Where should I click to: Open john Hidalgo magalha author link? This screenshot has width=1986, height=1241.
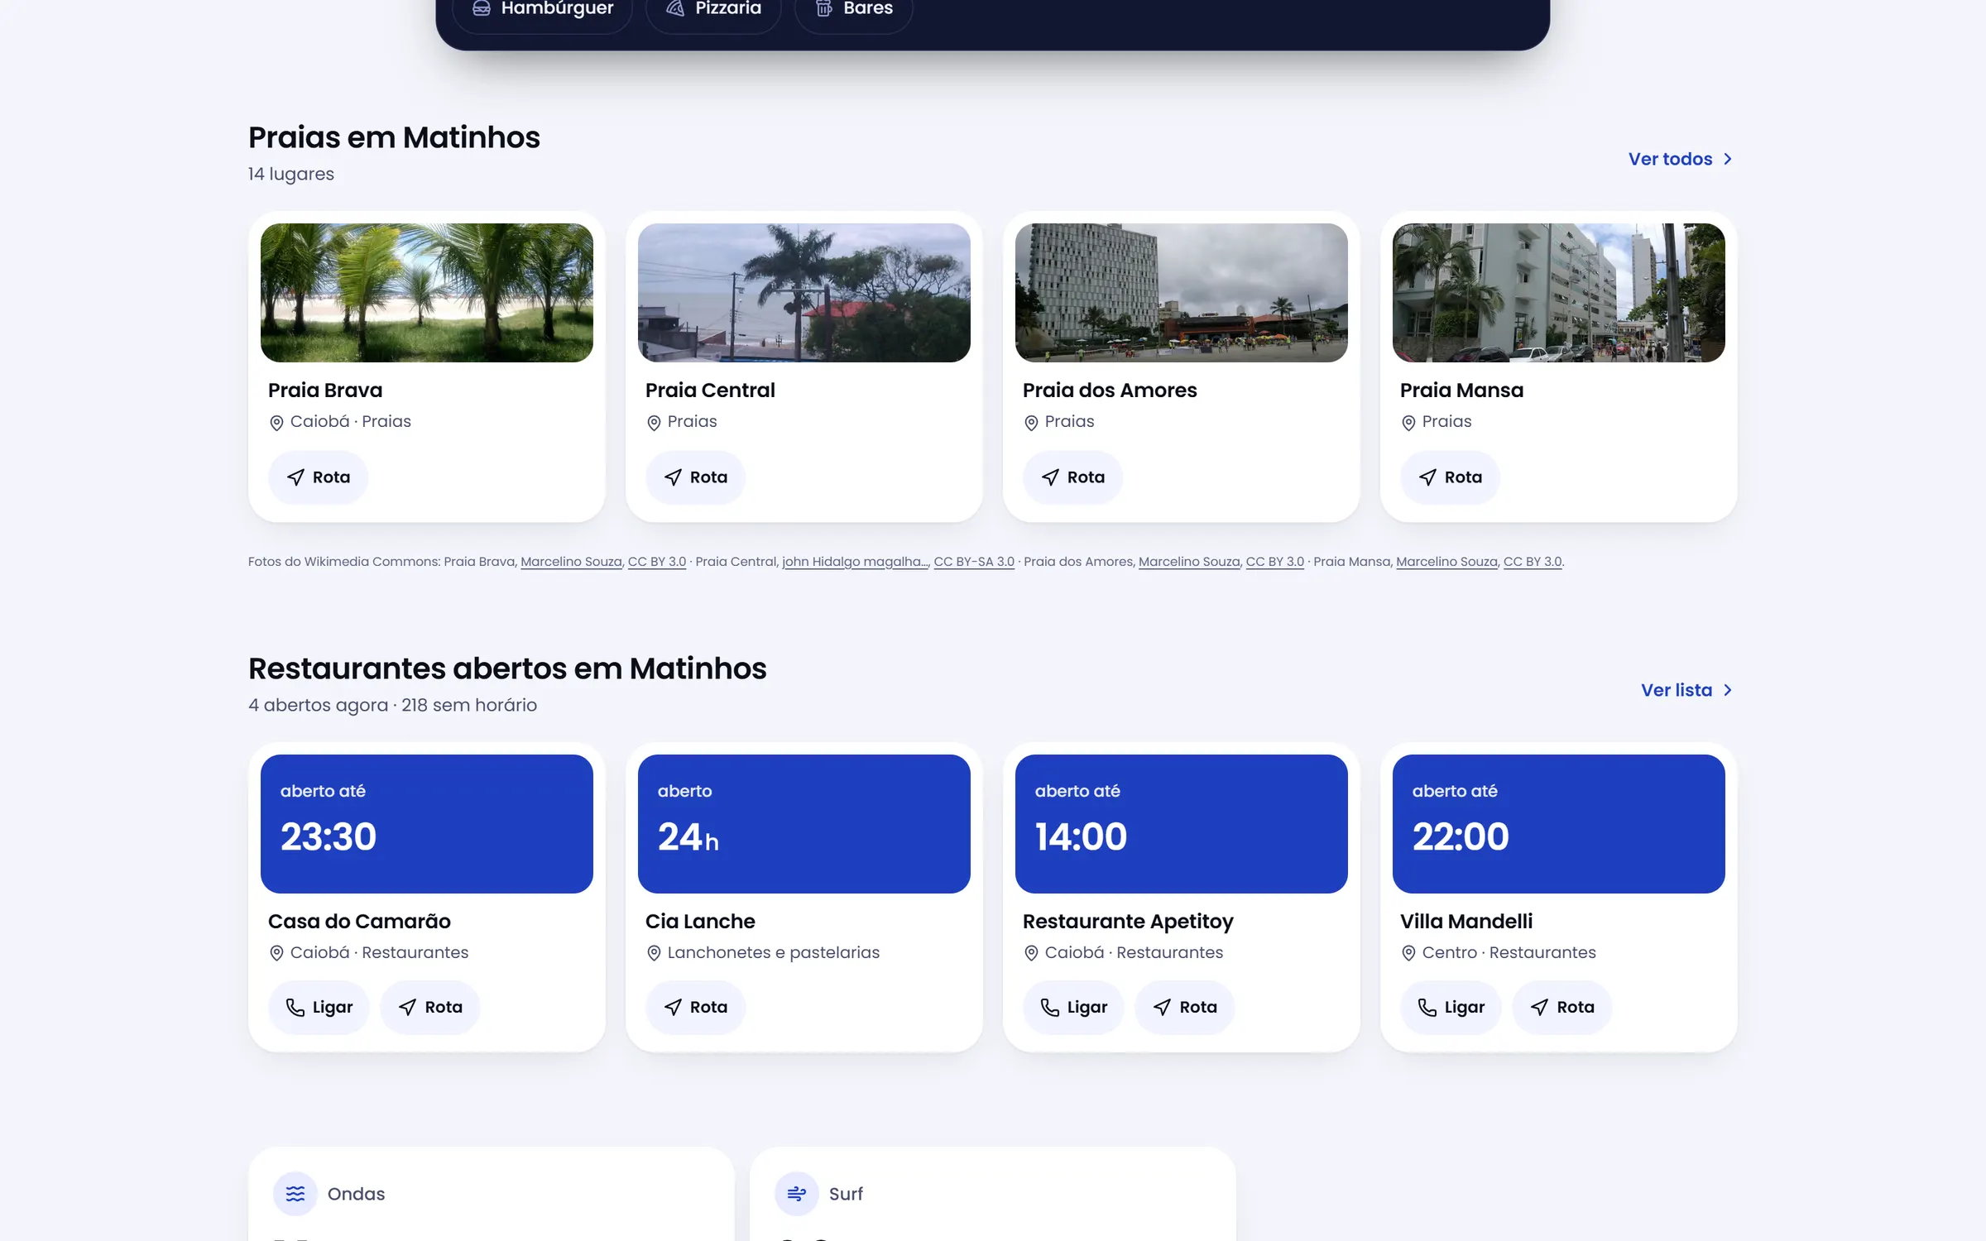coord(856,562)
